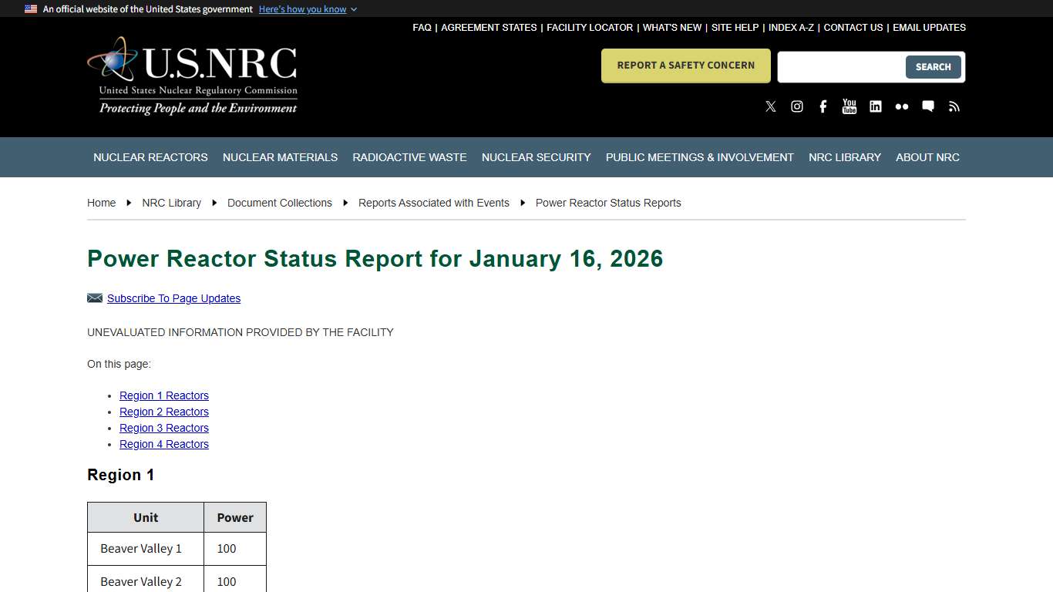Open the Instagram icon

click(796, 106)
